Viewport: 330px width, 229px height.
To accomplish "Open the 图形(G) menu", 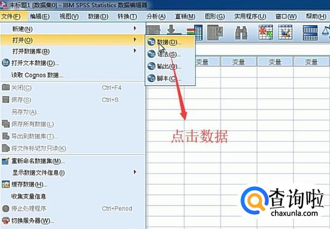I will tap(215, 16).
